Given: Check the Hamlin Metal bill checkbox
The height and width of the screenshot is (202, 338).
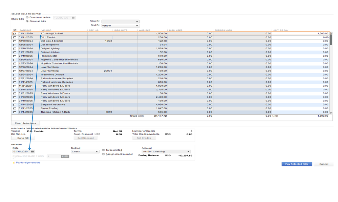Looking at the screenshot, I should coord(15,56).
